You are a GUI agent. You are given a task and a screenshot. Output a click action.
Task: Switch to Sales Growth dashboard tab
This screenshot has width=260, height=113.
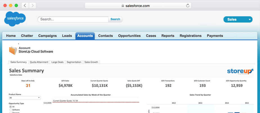[91, 62]
